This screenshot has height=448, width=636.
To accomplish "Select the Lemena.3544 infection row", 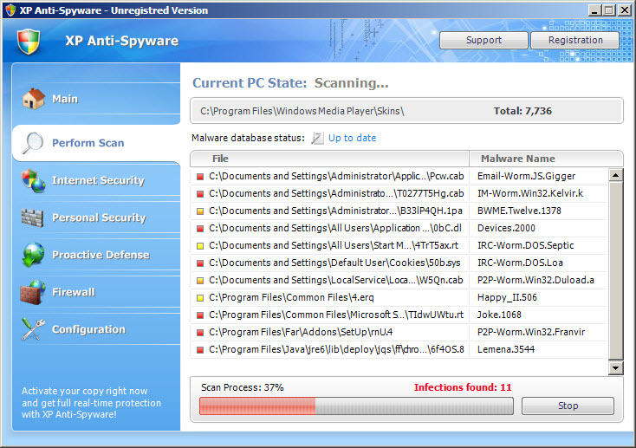I will [x=399, y=349].
